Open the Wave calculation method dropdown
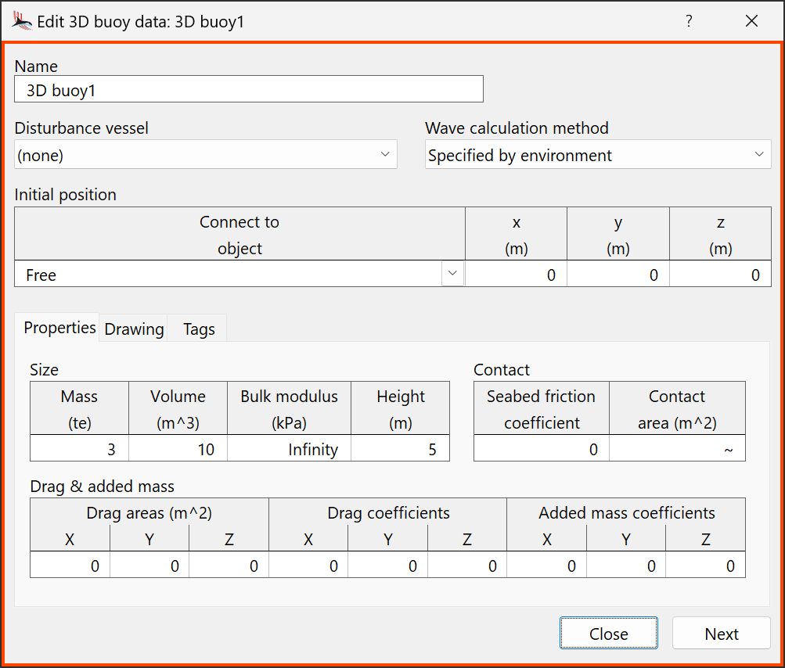The image size is (785, 668). [x=598, y=155]
